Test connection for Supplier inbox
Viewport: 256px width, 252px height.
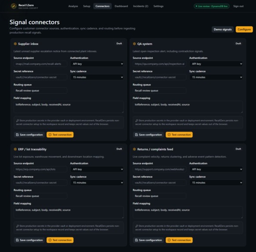click(x=60, y=135)
